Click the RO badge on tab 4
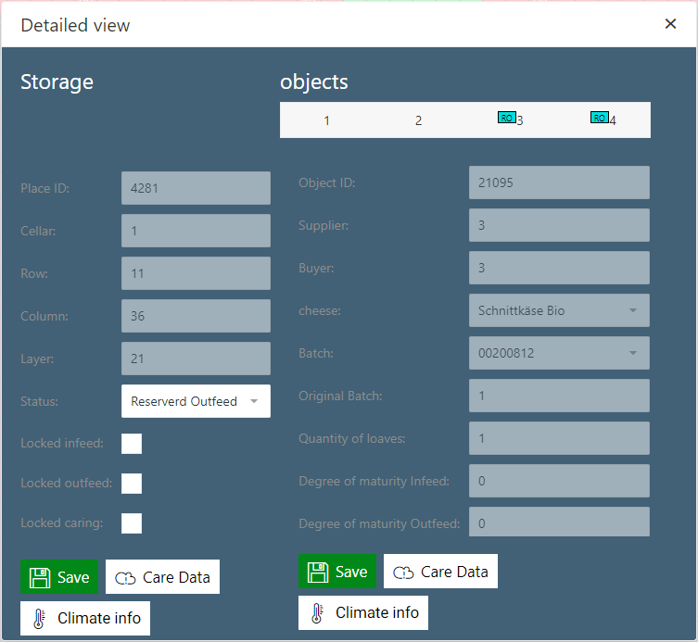 [599, 118]
